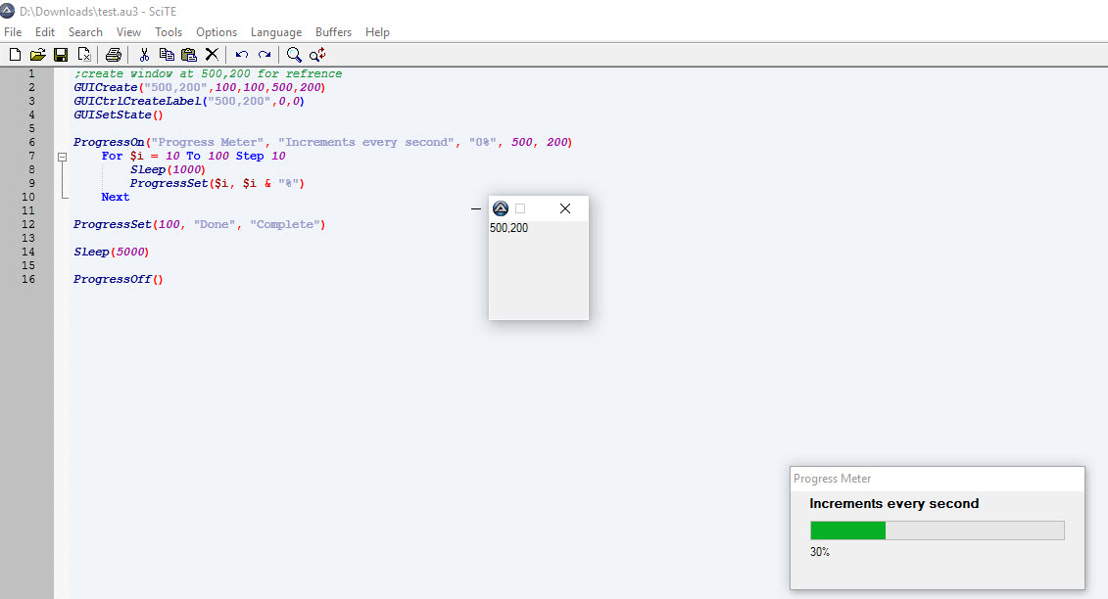Click the Progress Meter title bar
Viewport: 1108px width, 599px height.
pos(937,479)
